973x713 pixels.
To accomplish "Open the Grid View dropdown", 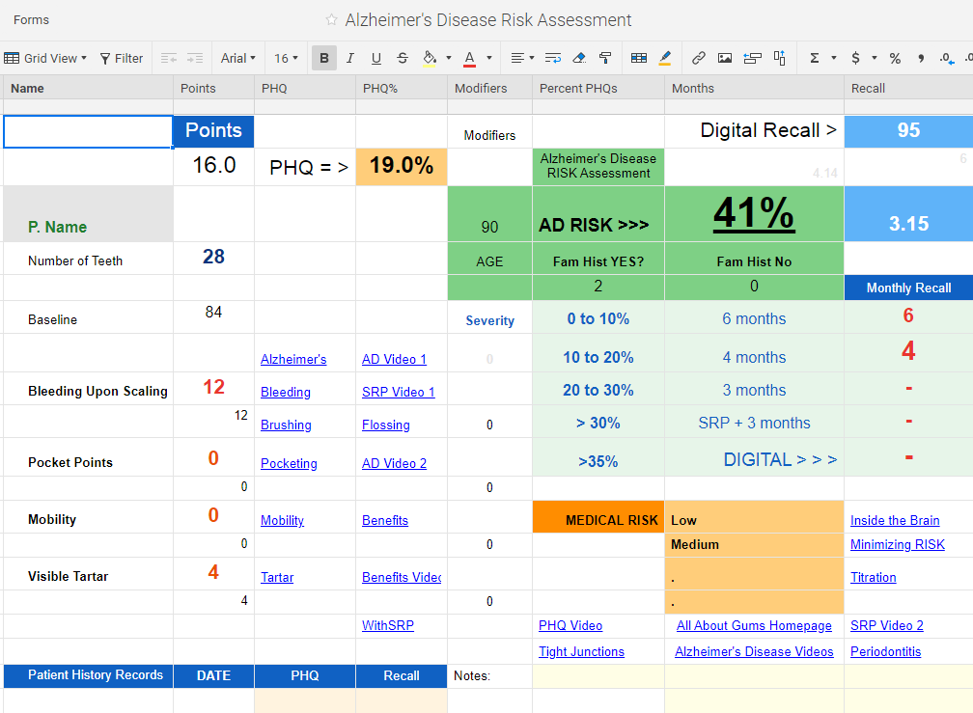I will click(x=45, y=58).
